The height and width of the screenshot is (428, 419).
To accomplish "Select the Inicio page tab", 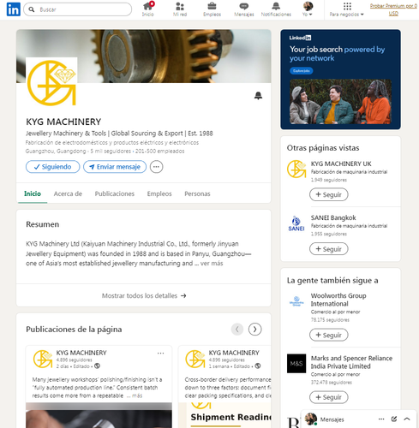I will pyautogui.click(x=33, y=193).
